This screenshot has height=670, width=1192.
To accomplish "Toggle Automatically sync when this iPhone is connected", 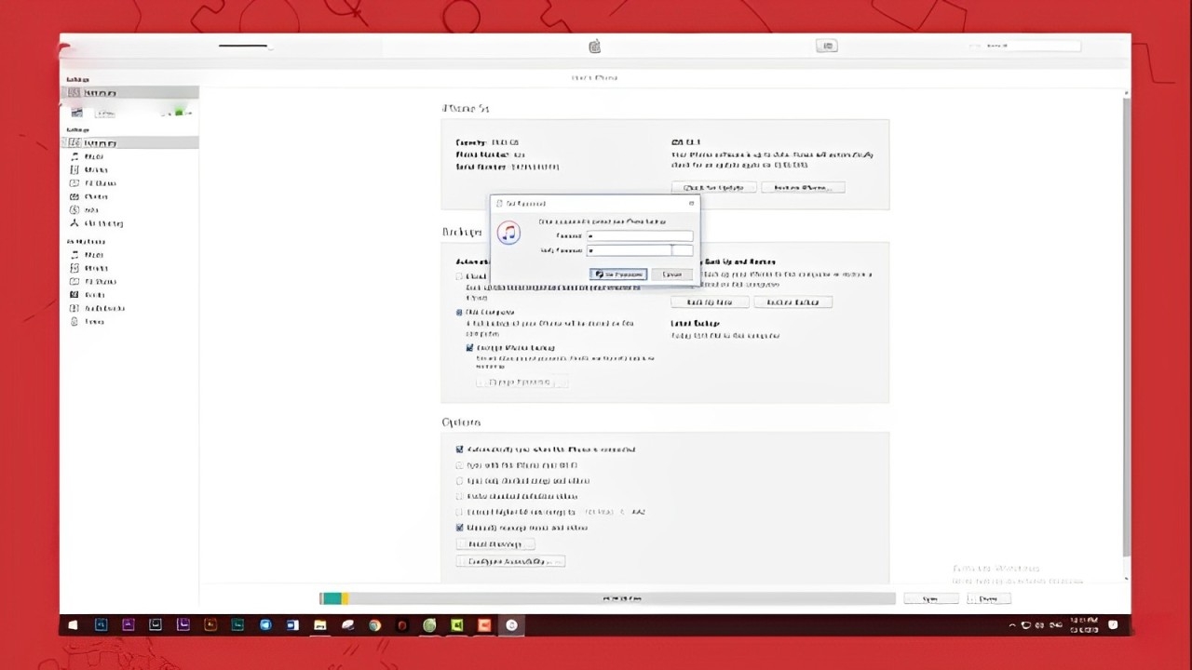I will tap(459, 449).
